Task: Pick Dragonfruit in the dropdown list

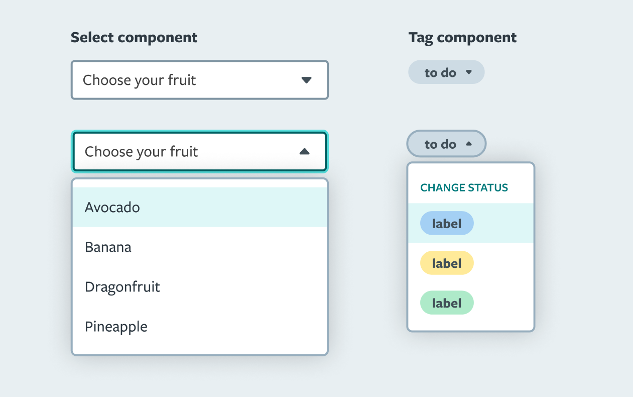Action: pos(122,287)
